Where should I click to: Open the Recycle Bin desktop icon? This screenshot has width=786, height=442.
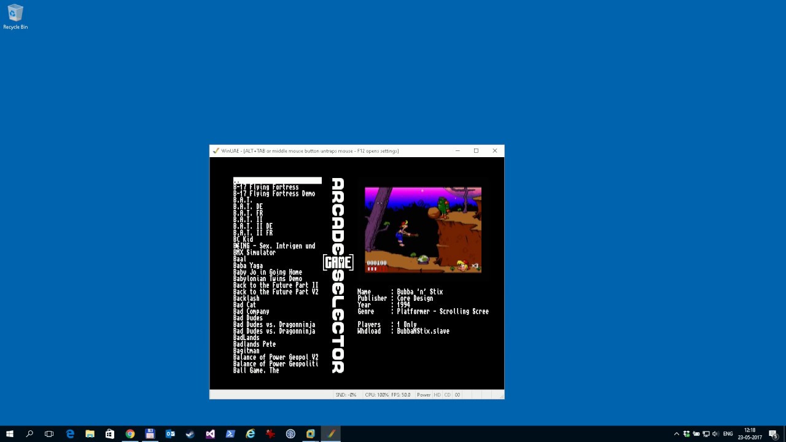tap(15, 17)
